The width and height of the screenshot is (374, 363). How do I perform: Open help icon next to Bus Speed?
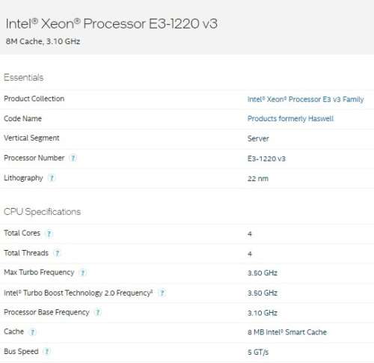47,352
